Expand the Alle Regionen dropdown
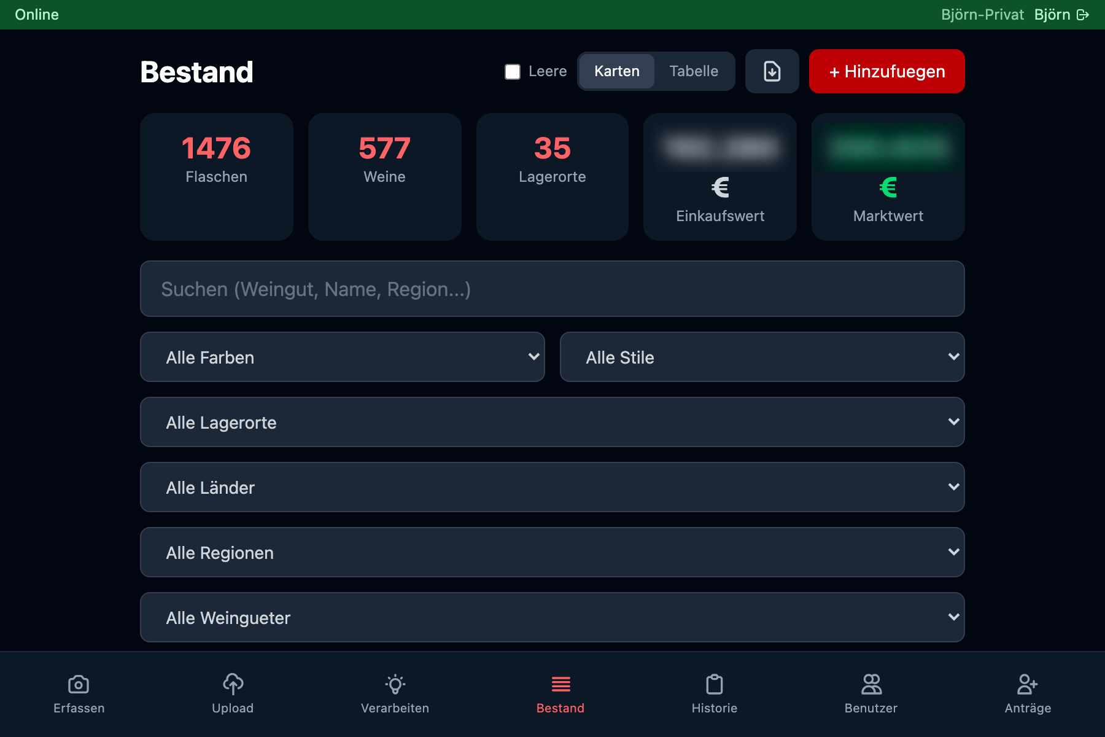This screenshot has height=737, width=1105. coord(552,552)
